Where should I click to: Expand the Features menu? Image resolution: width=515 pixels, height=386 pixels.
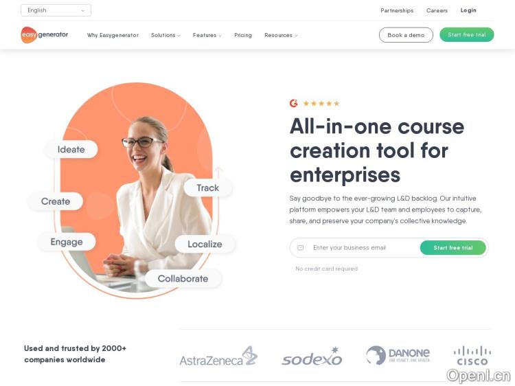[x=207, y=35]
